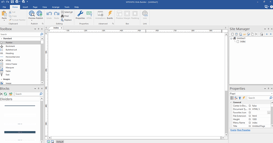Open the File menu
This screenshot has height=143, width=273.
click(4, 7)
